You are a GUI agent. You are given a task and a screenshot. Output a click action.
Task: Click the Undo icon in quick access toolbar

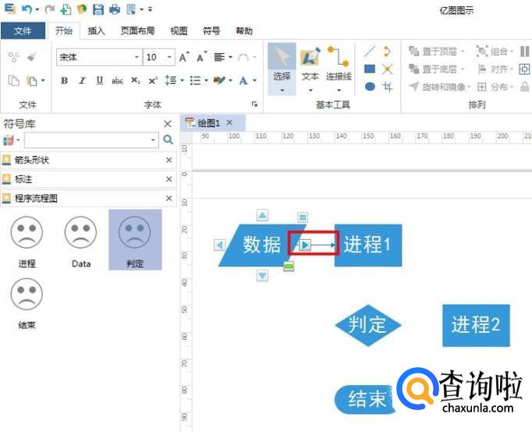point(27,9)
